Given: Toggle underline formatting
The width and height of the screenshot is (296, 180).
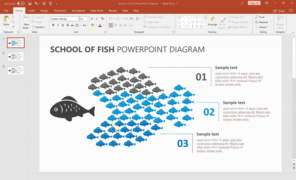Looking at the screenshot, I should (63, 25).
